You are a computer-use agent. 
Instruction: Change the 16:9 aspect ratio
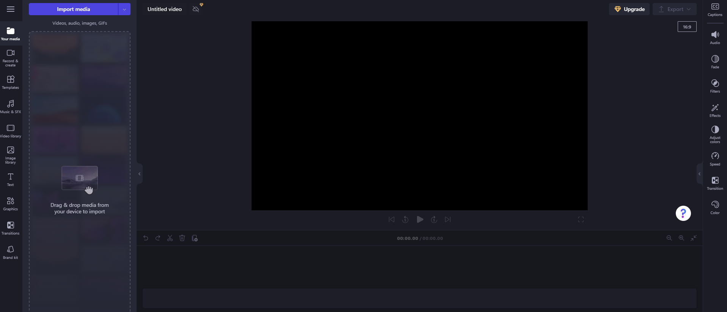(x=687, y=27)
